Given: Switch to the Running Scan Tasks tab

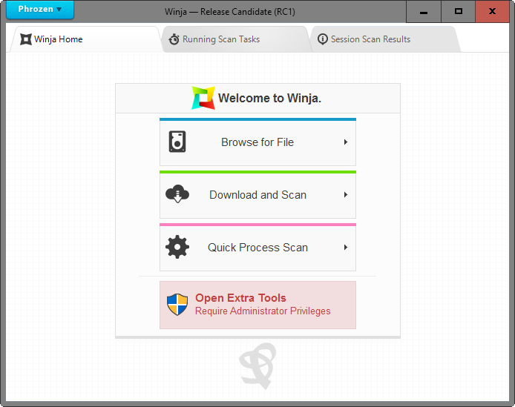Looking at the screenshot, I should click(x=235, y=39).
